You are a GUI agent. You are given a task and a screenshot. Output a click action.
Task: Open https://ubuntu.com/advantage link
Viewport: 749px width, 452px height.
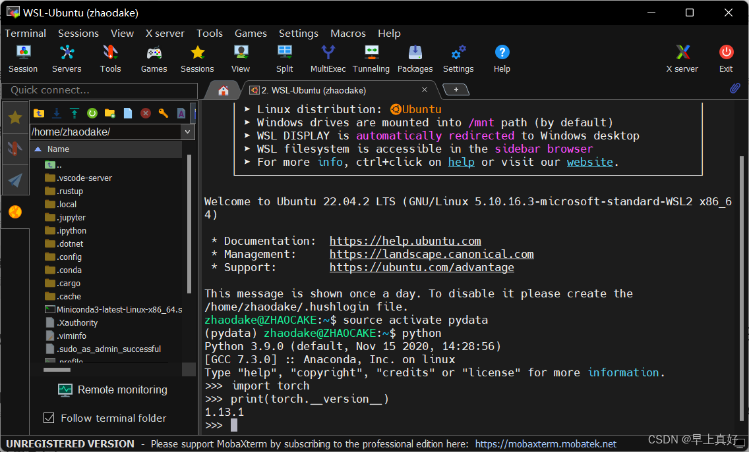pos(422,268)
